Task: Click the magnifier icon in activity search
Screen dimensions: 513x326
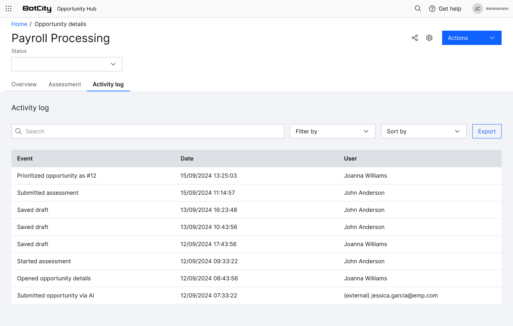Action: 19,131
